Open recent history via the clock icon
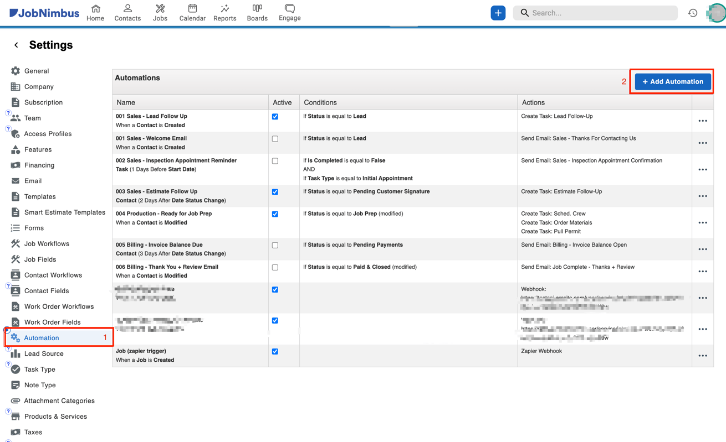This screenshot has height=442, width=726. point(692,12)
